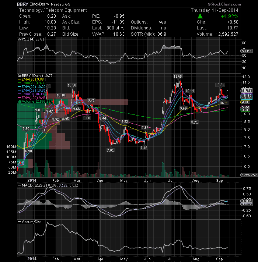Image resolution: width=258 pixels, height=262 pixels.
Task: Click the EMA(13) 10.31 legend entry
Action: coord(32,91)
